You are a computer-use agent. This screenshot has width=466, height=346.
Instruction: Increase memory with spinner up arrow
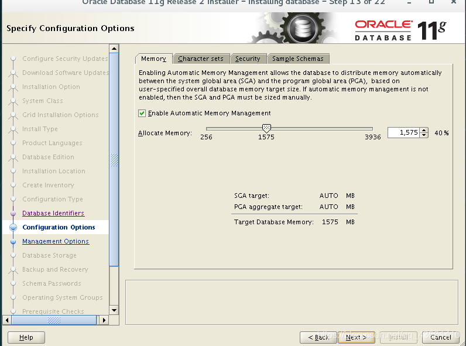[424, 130]
